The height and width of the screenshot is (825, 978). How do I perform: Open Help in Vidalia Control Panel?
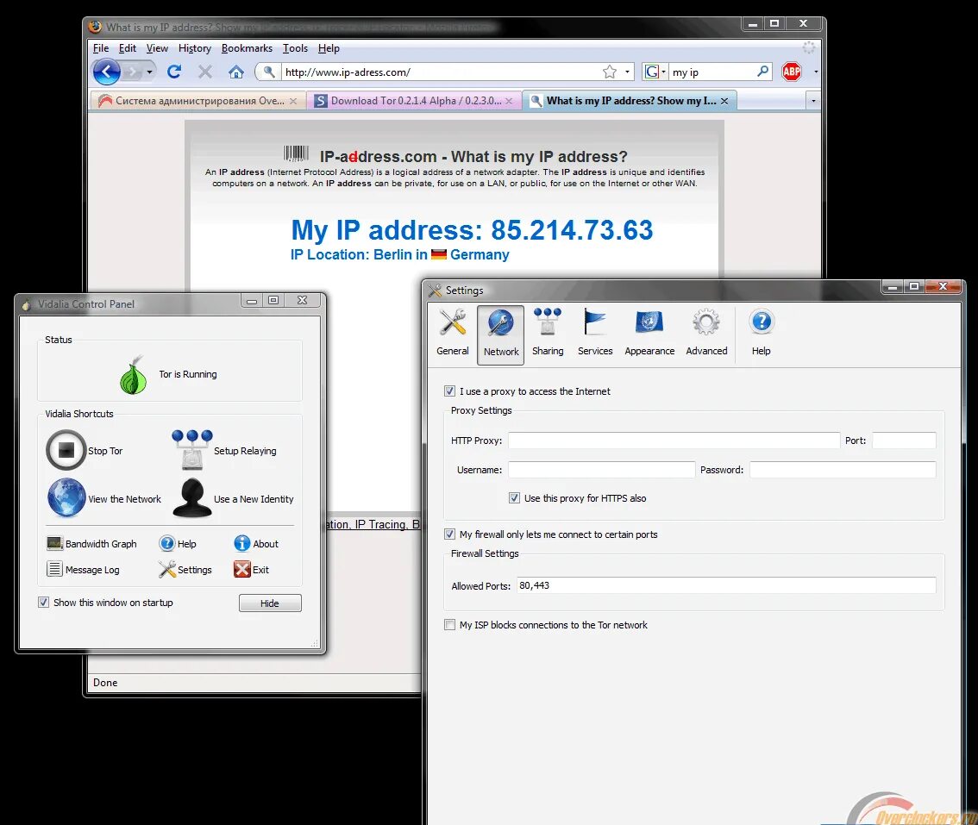pos(178,544)
